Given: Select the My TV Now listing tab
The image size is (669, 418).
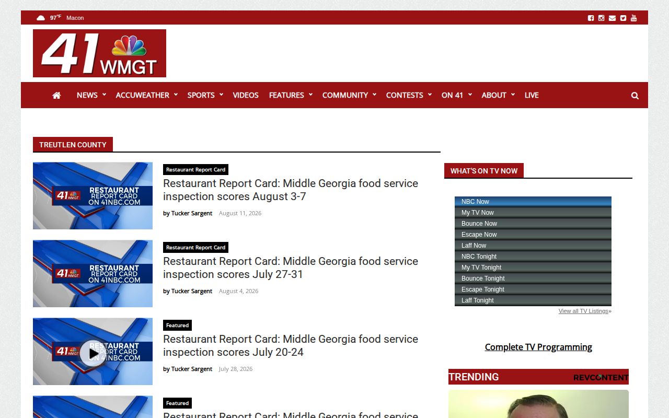Looking at the screenshot, I should pyautogui.click(x=533, y=213).
